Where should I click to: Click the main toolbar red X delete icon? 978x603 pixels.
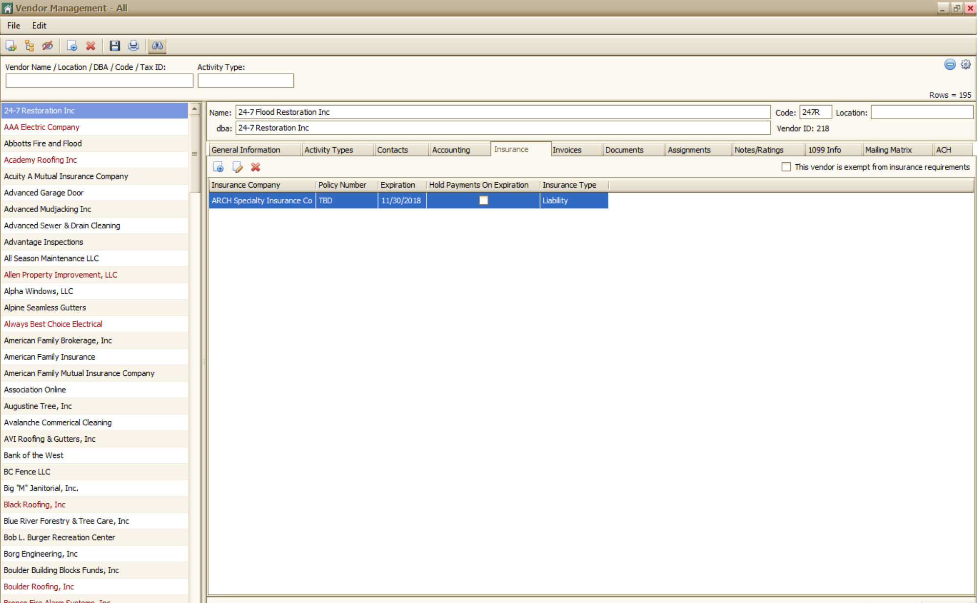(90, 46)
